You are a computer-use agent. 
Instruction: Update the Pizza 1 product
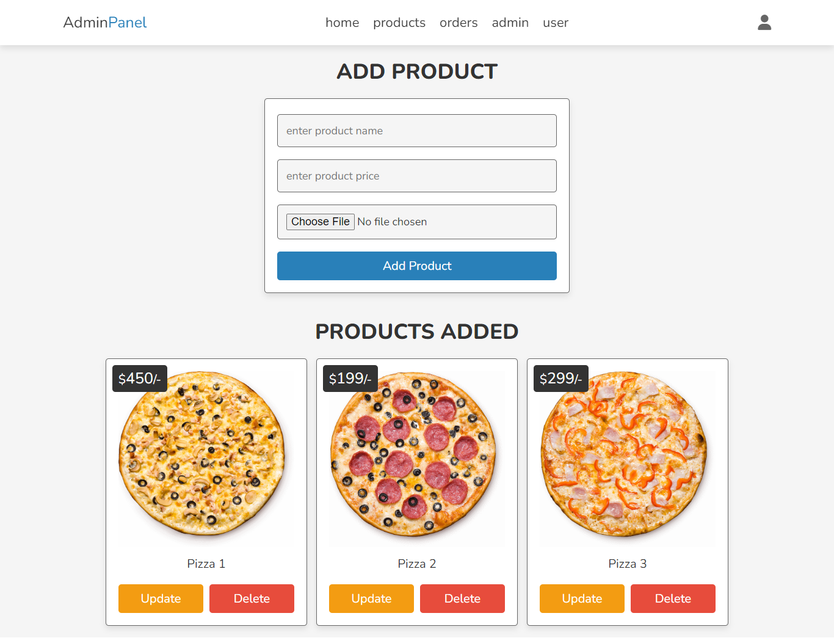pyautogui.click(x=161, y=598)
